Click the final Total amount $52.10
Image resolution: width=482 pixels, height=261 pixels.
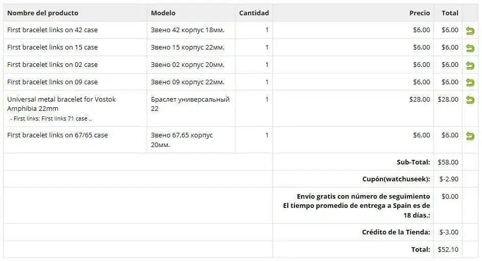coord(448,250)
